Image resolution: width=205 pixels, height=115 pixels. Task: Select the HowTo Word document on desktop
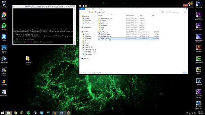4,93
